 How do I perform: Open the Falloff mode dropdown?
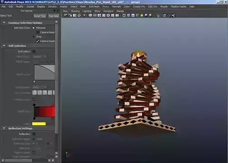coord(40,57)
